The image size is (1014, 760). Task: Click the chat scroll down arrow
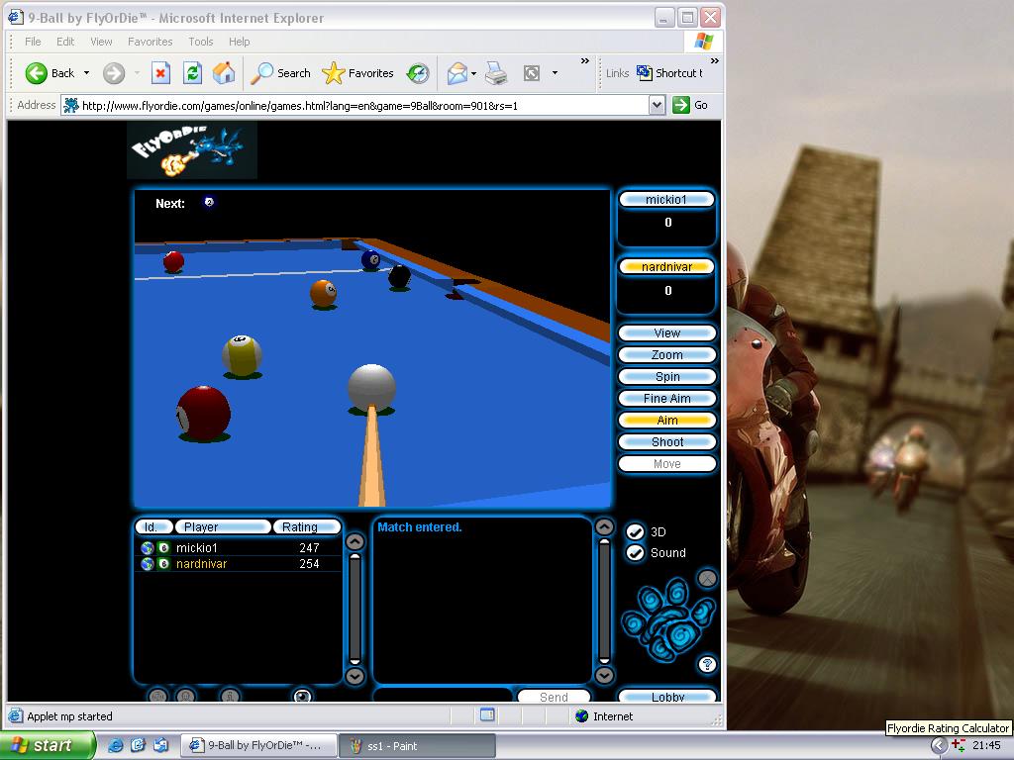[x=603, y=675]
